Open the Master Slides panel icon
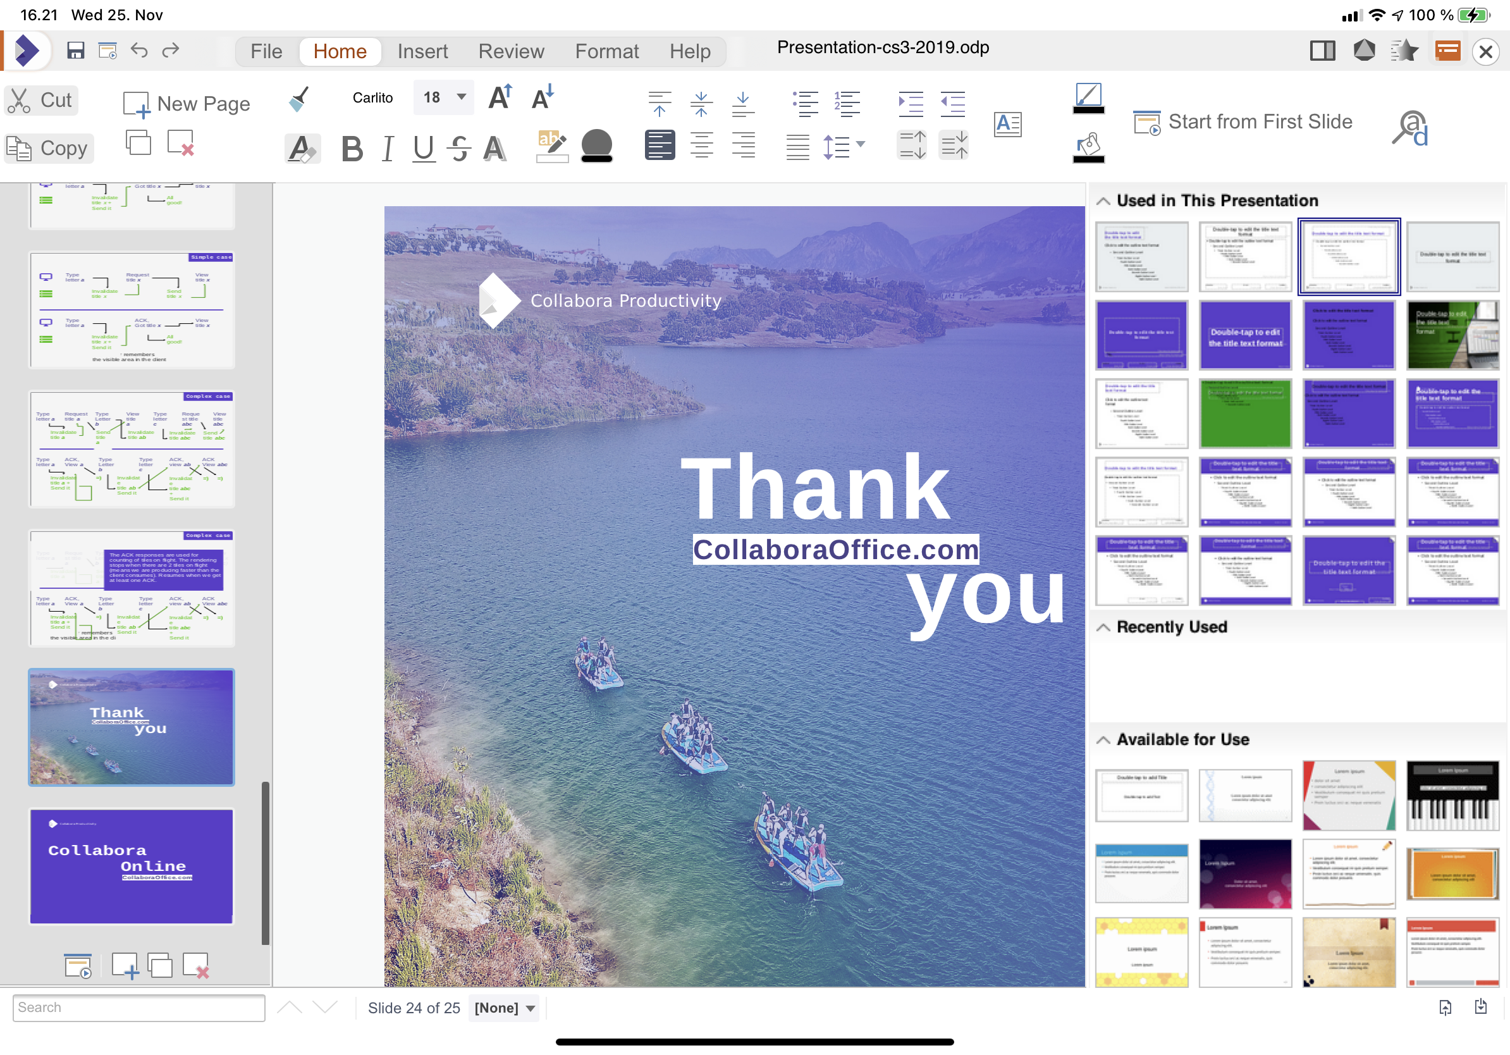 point(1447,51)
